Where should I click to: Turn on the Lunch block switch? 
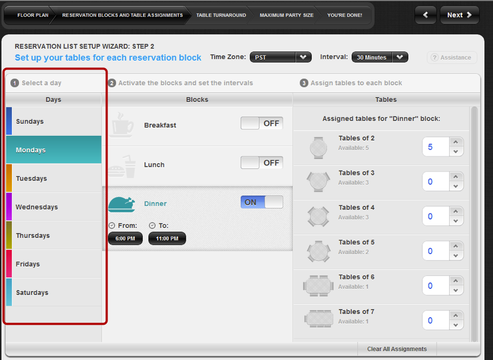(x=262, y=163)
